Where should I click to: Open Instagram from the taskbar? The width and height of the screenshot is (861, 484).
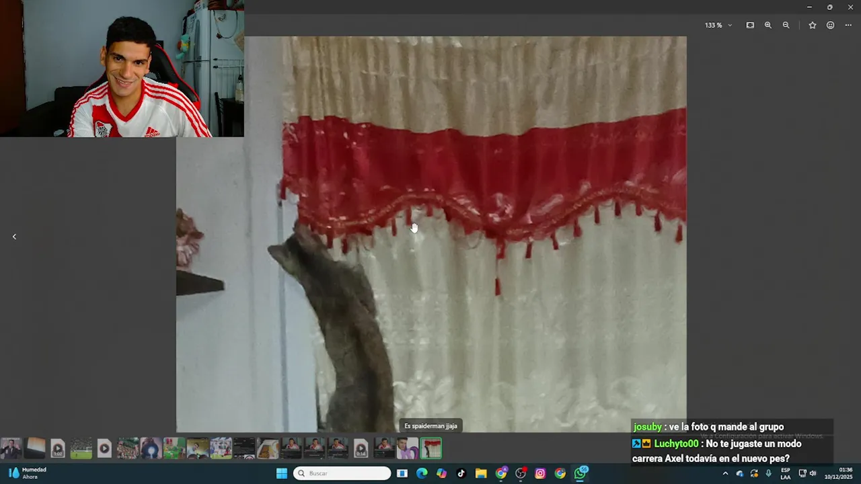(x=540, y=473)
